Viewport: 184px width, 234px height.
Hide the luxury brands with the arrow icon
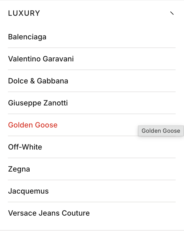(172, 13)
